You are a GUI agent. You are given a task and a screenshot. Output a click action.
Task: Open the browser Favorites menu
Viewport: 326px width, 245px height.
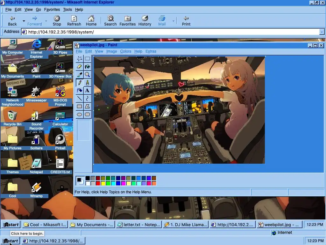pyautogui.click(x=52, y=10)
